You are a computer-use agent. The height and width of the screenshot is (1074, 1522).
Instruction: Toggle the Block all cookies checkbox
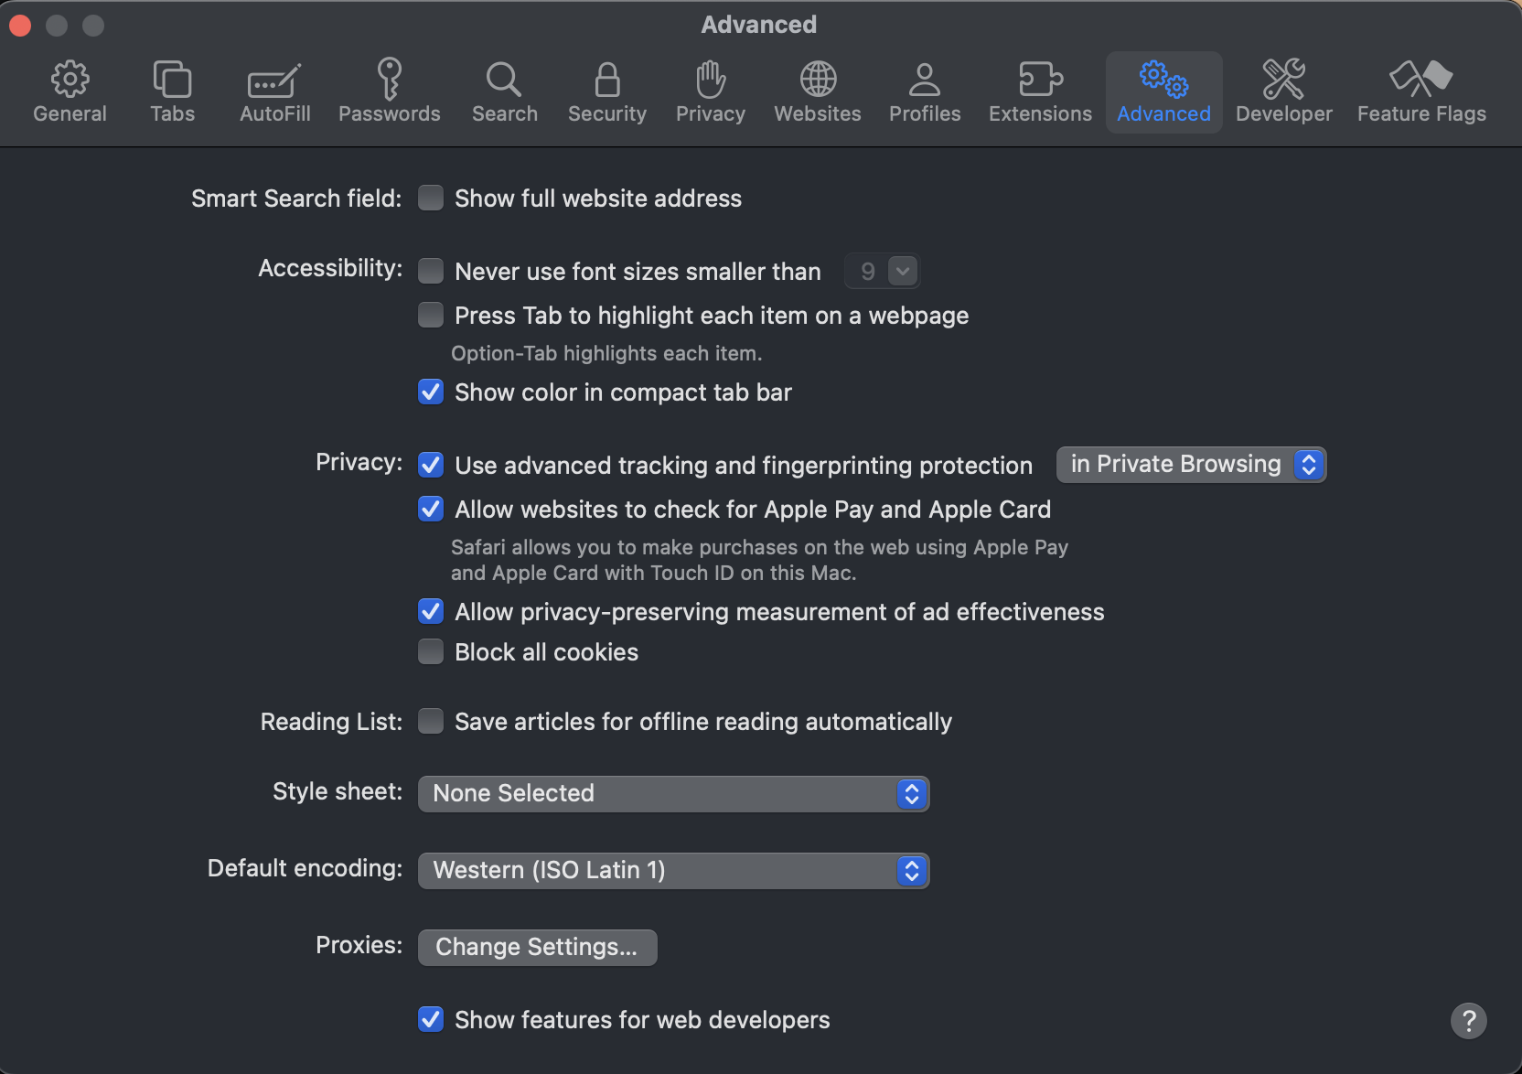click(x=431, y=652)
